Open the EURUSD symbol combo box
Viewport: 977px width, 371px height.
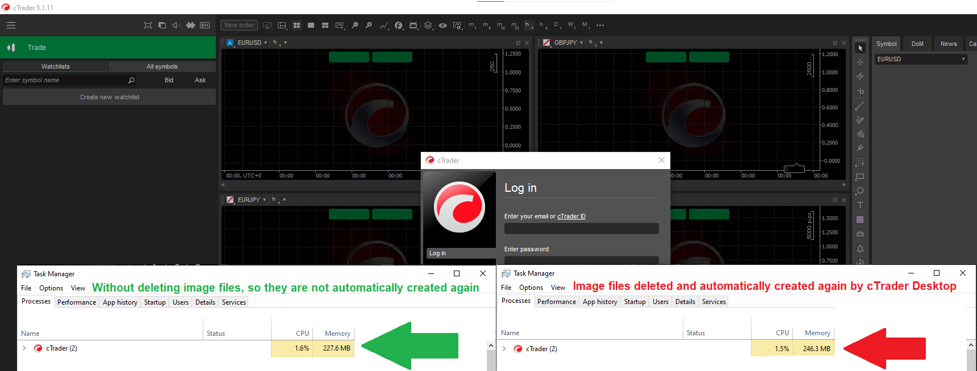(921, 59)
